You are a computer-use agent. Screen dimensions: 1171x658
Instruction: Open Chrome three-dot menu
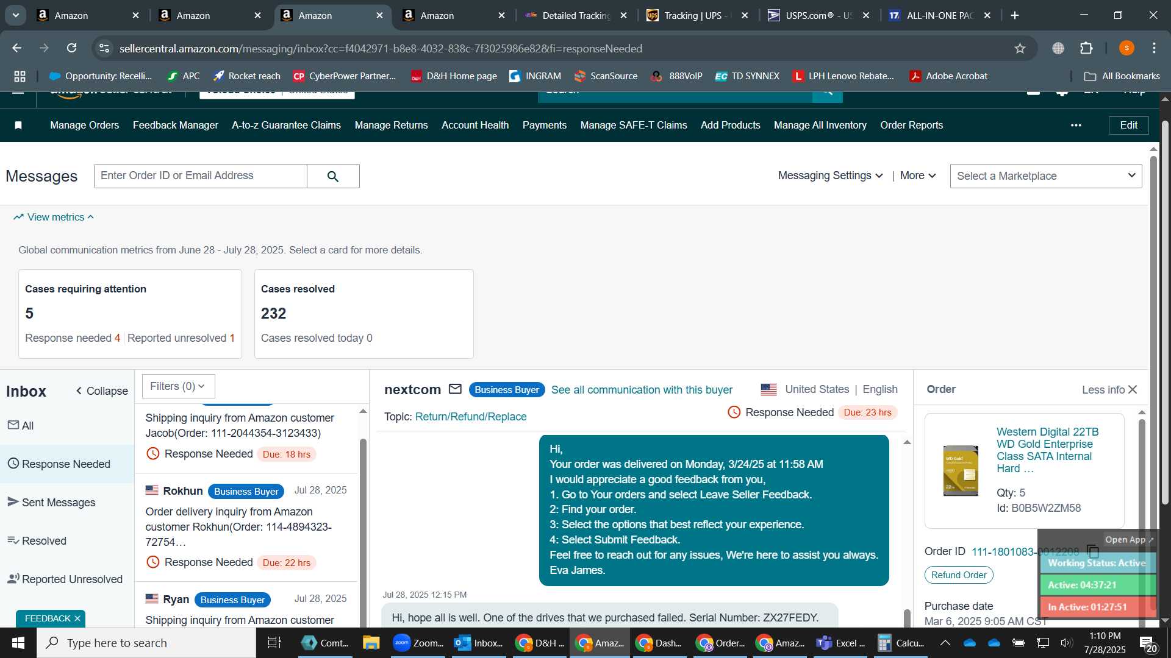click(1154, 48)
